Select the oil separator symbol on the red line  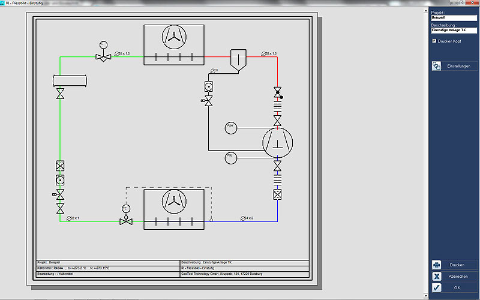(x=238, y=60)
